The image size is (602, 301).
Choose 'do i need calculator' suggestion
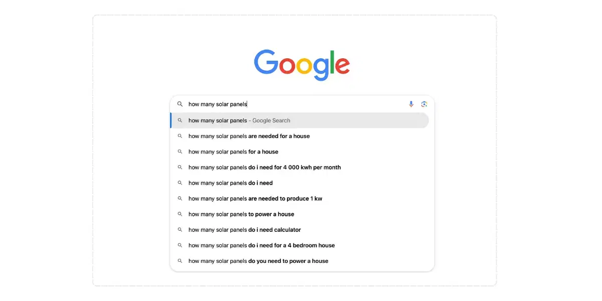coord(244,230)
